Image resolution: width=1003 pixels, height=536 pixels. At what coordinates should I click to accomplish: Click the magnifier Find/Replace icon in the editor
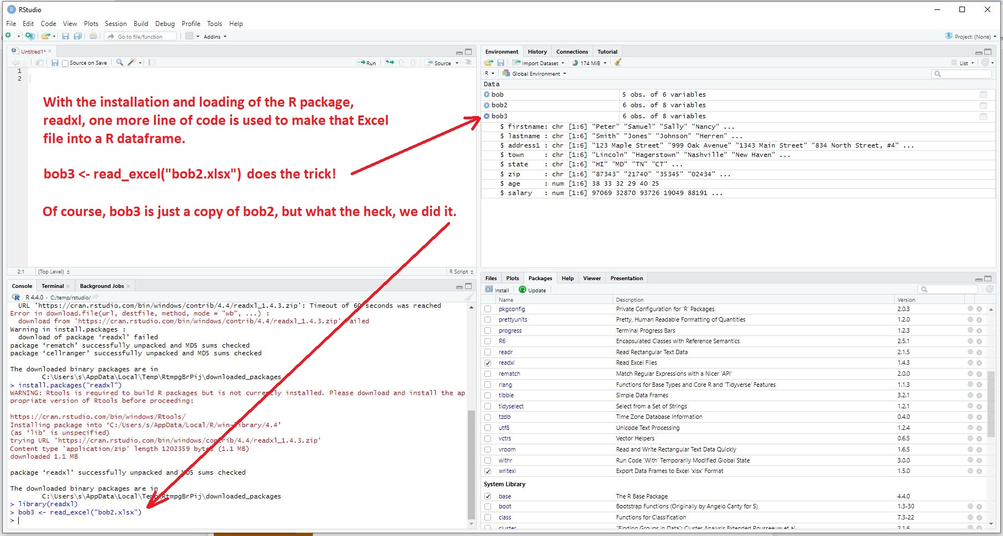pos(119,62)
